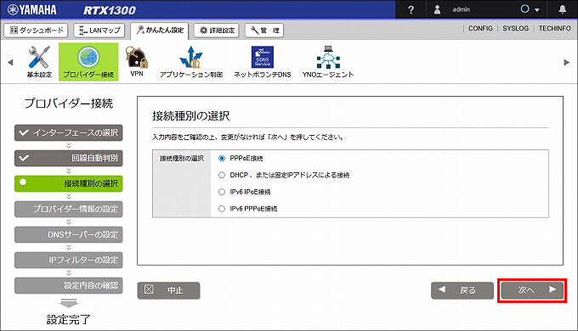
Task: Click プロバイダー情報の設定 step
Action: coord(69,209)
